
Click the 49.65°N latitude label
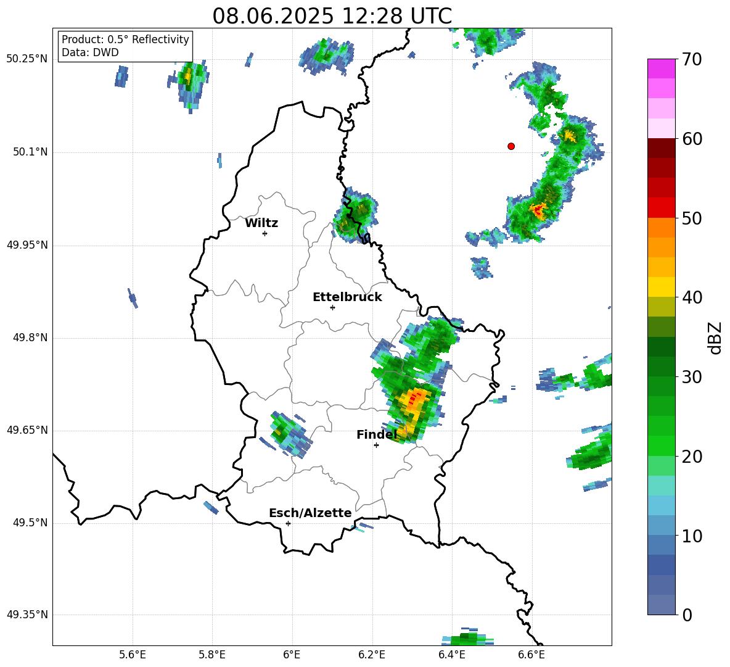(x=27, y=429)
